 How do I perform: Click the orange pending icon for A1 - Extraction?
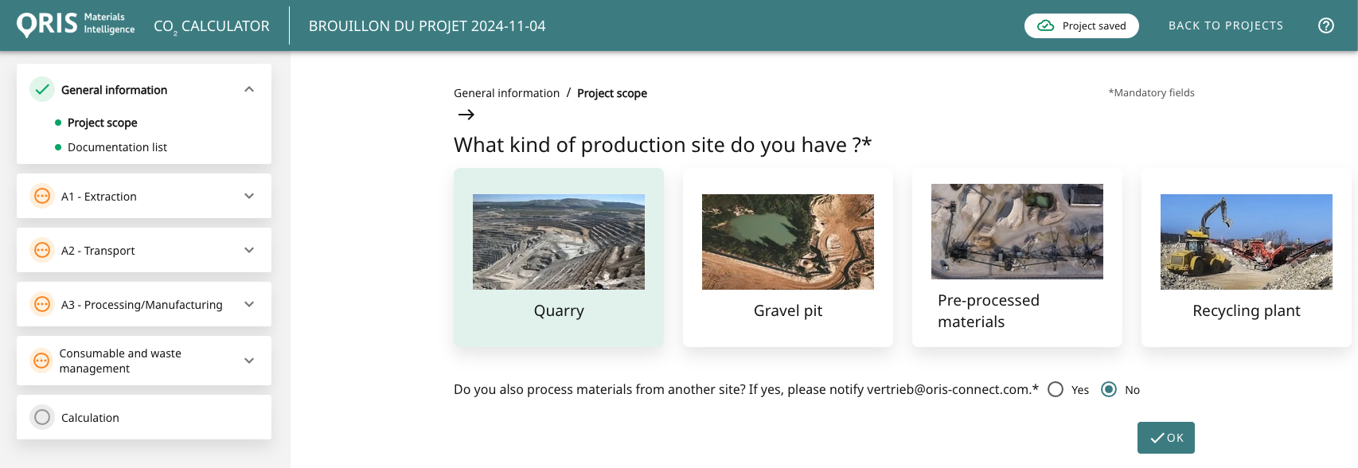coord(42,196)
